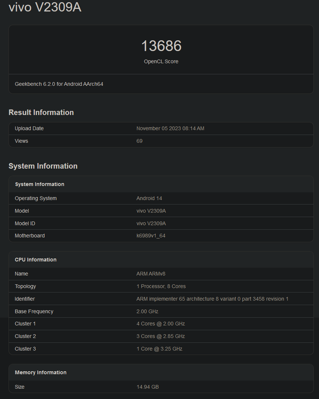Click the Identifier label
This screenshot has height=399, width=319.
pyautogui.click(x=25, y=299)
